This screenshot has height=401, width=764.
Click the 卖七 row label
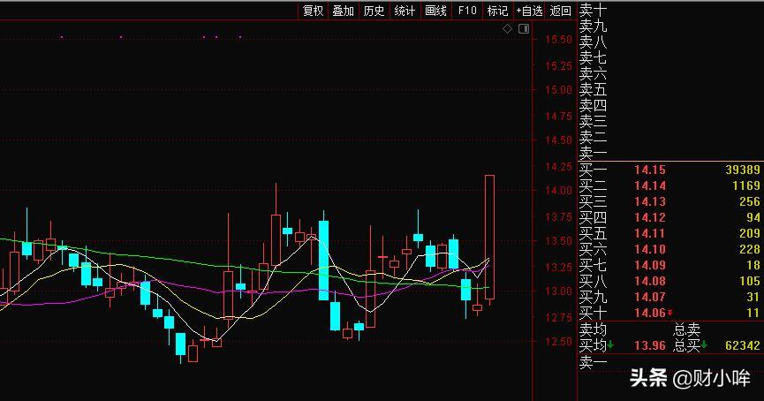pos(593,58)
